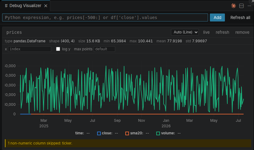
Task: Click the 0 y-axis tick label
Action: 14,114
